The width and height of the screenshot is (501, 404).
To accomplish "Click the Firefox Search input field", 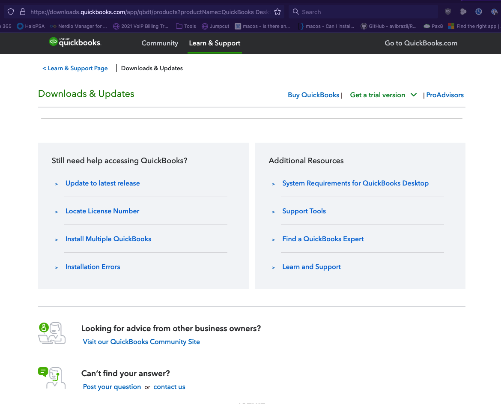I will [364, 12].
